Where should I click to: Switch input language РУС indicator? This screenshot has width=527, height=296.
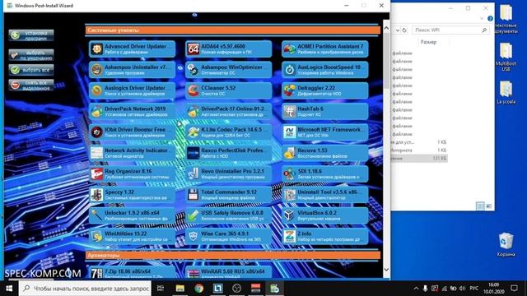[474, 289]
